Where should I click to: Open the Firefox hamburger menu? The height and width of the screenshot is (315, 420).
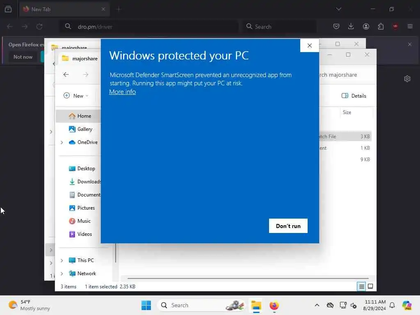coord(410,26)
